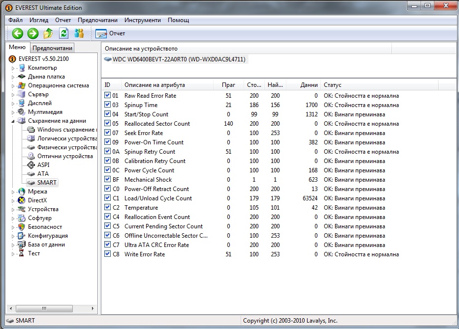Move the tree's horizontal scrollbar thumb
459x329 pixels.
click(x=44, y=308)
